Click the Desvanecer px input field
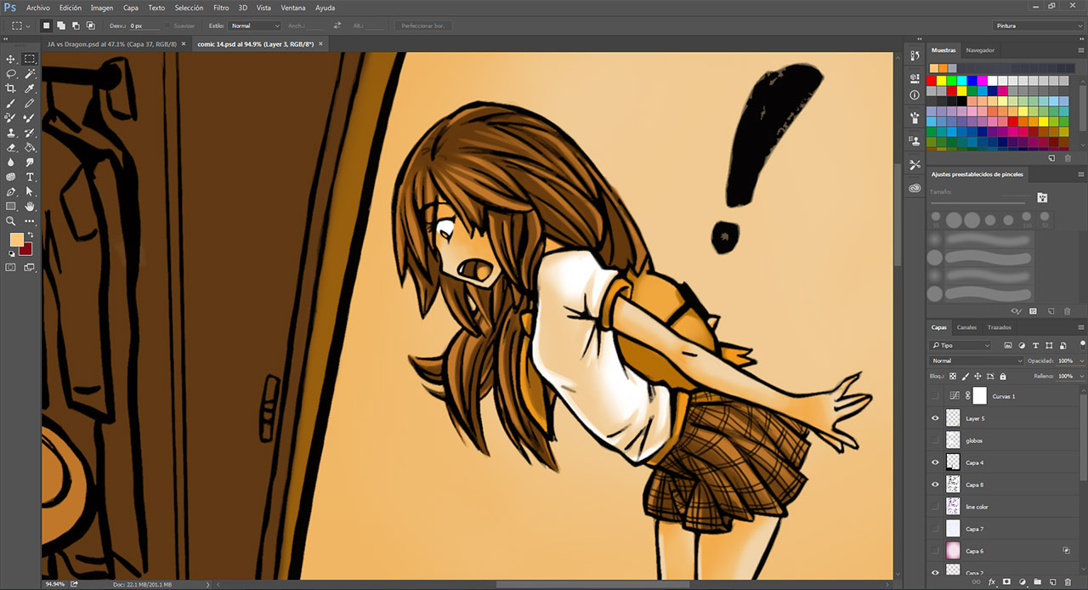 [145, 26]
